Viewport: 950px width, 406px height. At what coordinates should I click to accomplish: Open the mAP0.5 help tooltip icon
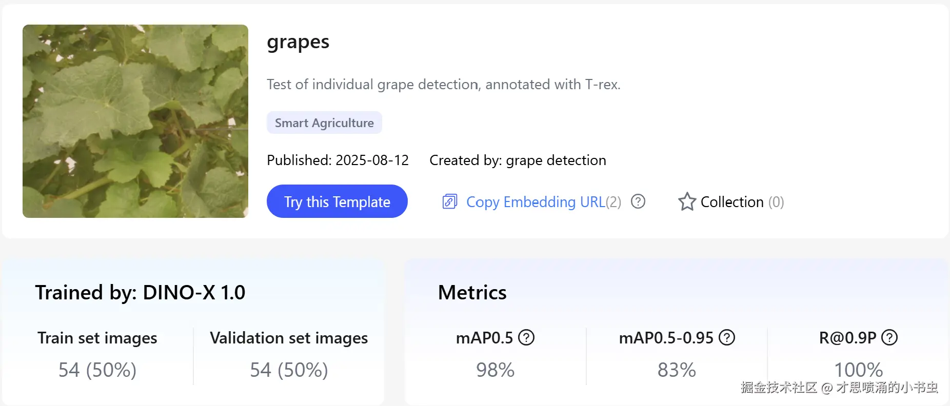tap(526, 337)
